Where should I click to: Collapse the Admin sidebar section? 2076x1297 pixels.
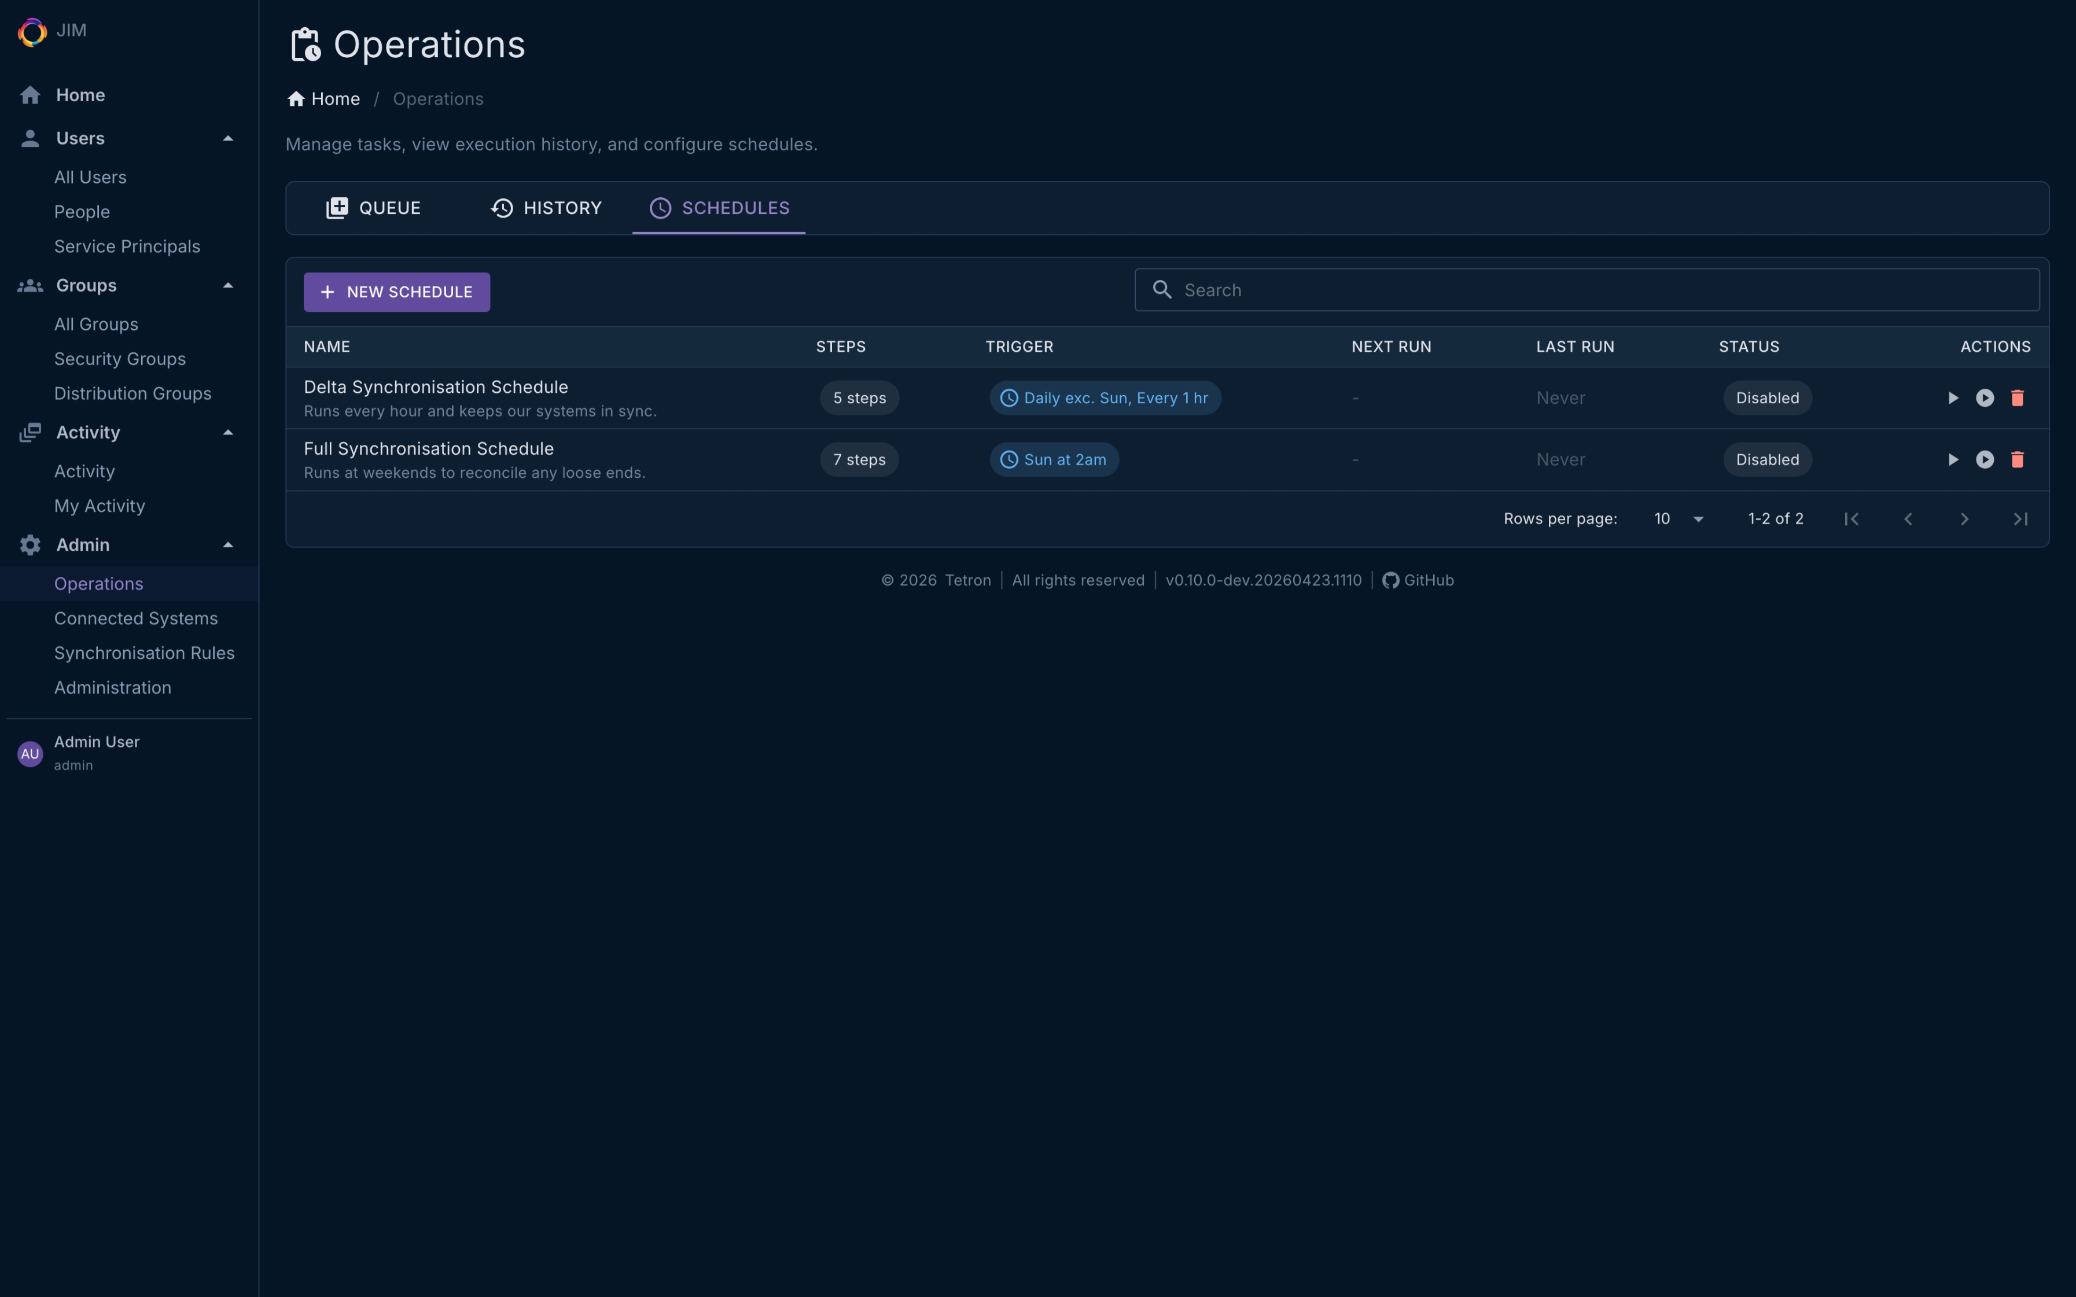227,546
